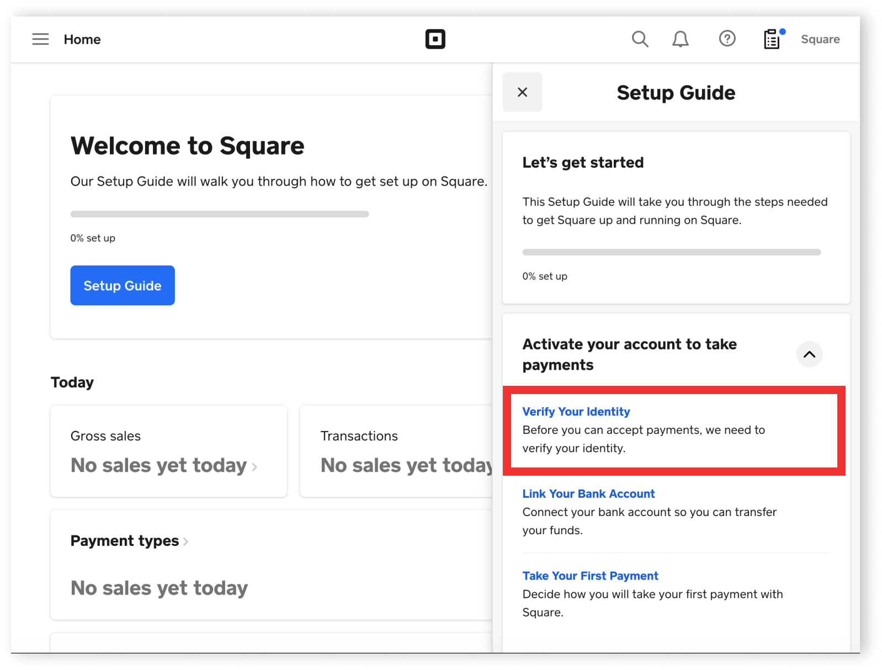
Task: Click the 'Today' section heading
Action: pos(72,382)
